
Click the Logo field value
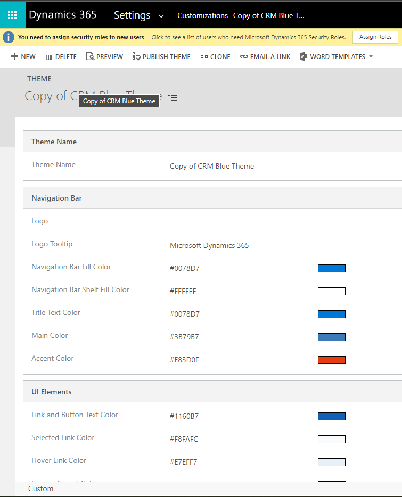tap(173, 223)
